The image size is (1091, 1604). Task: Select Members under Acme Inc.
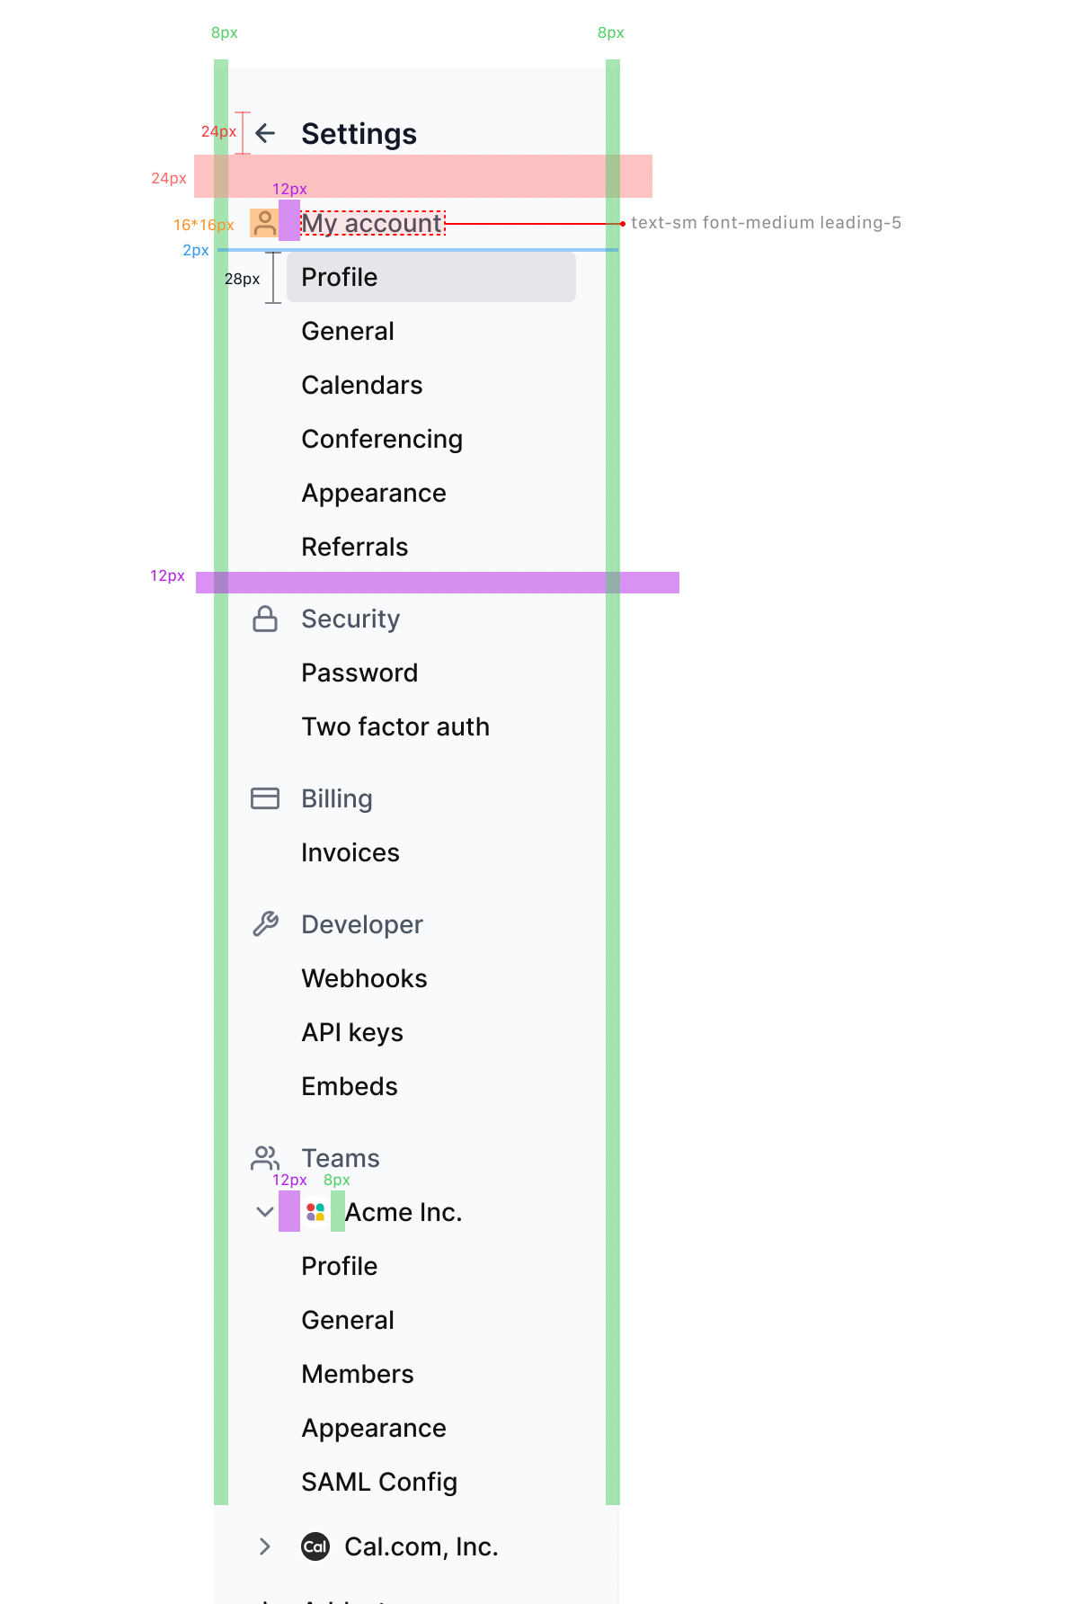tap(357, 1374)
